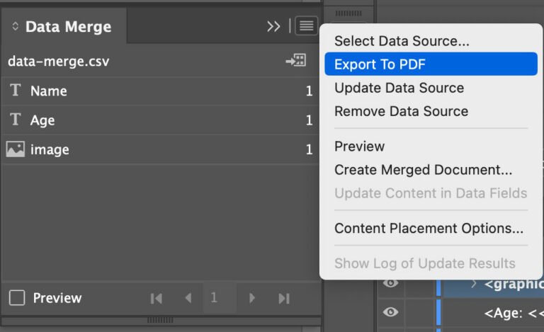Expand the graphic layer disclosure arrow

point(473,284)
